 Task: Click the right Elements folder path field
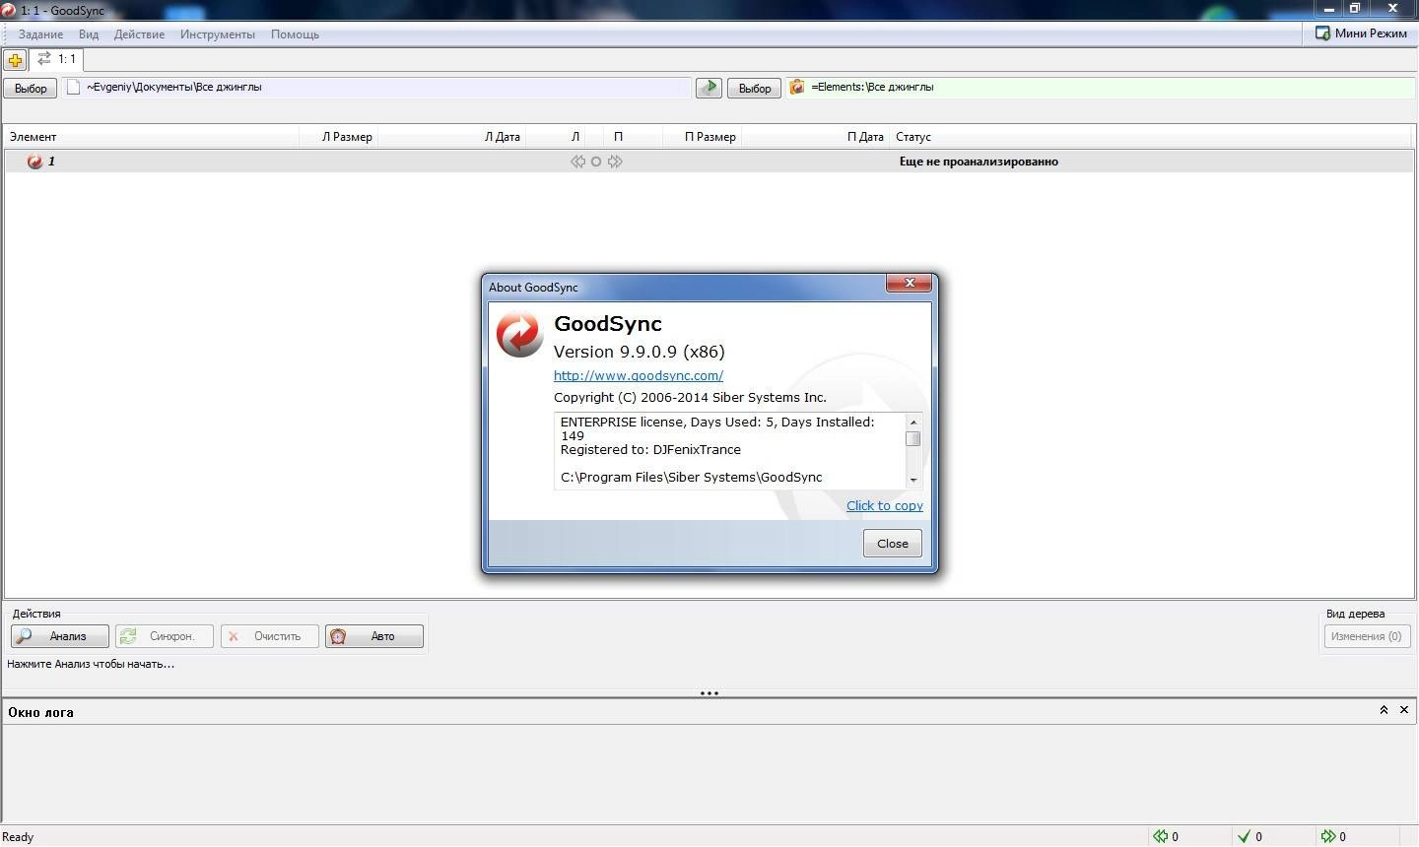point(1101,87)
